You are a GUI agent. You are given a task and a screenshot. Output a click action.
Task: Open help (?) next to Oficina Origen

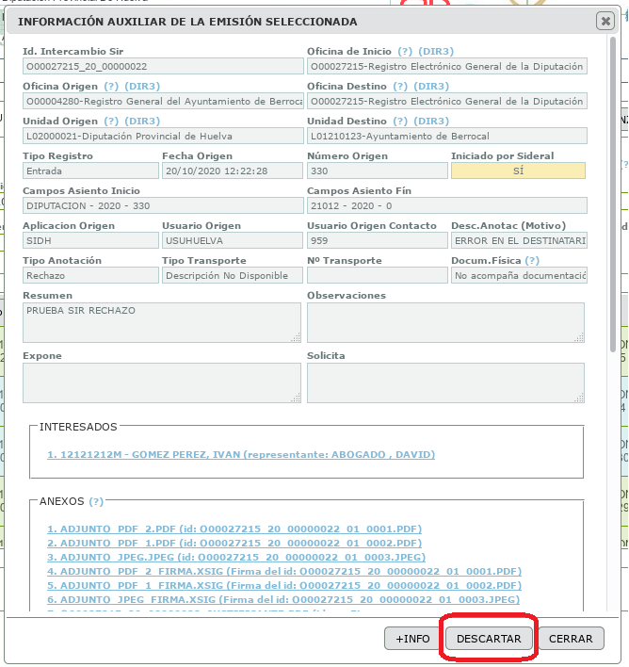(x=111, y=87)
